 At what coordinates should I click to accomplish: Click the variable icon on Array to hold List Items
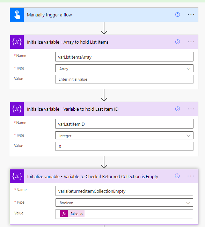(17, 42)
